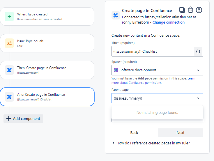Click the Space (required) label
The image size is (214, 161).
tap(124, 62)
